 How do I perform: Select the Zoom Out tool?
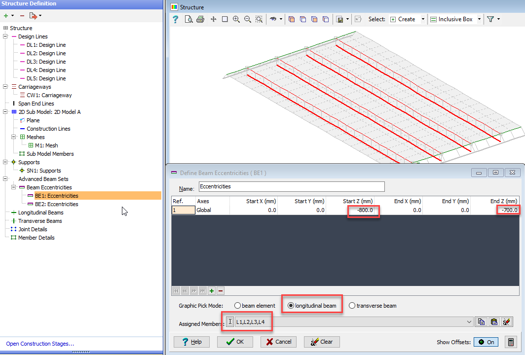click(247, 19)
